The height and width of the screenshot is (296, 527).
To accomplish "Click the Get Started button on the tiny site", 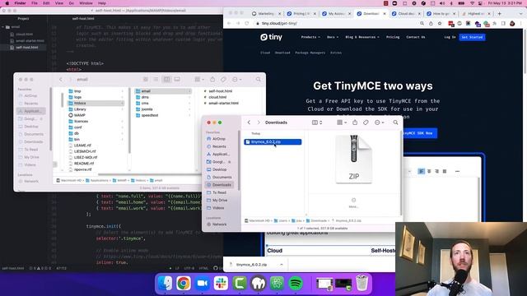I will click(472, 37).
